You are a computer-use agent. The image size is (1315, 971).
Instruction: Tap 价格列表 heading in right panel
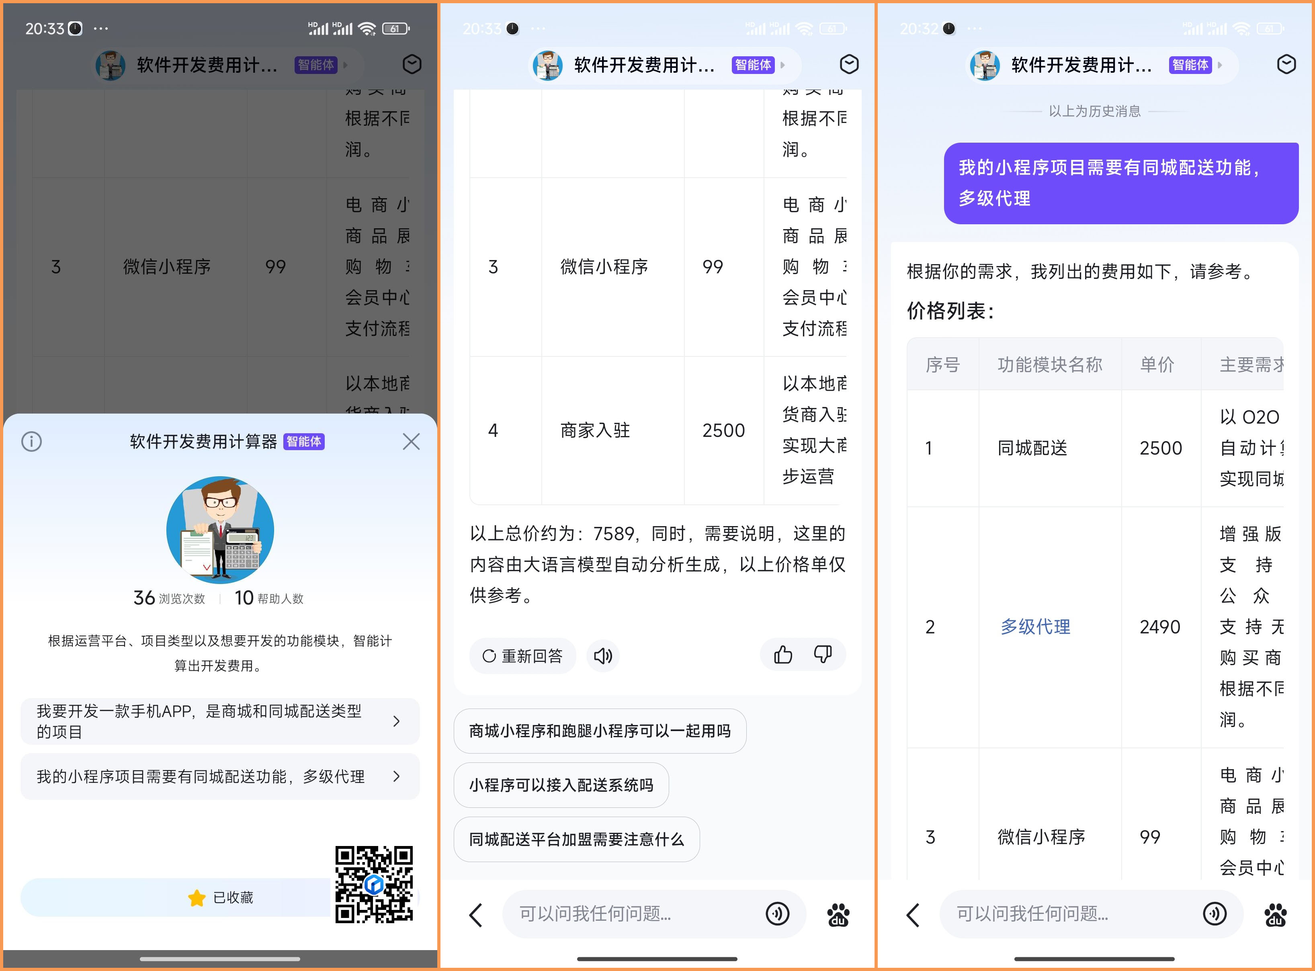(950, 310)
